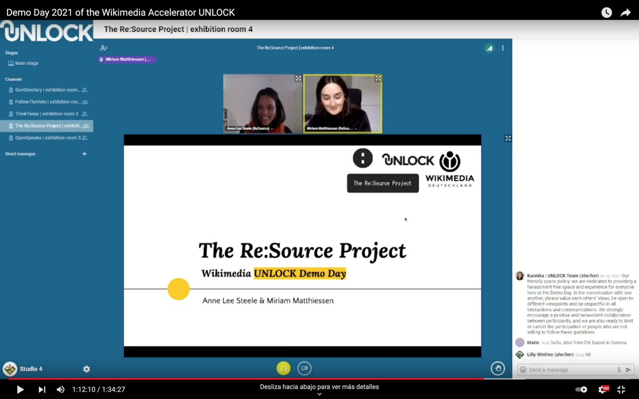The image size is (639, 399).
Task: Click Wikimedia Deutschland logo on slide
Action: (450, 169)
